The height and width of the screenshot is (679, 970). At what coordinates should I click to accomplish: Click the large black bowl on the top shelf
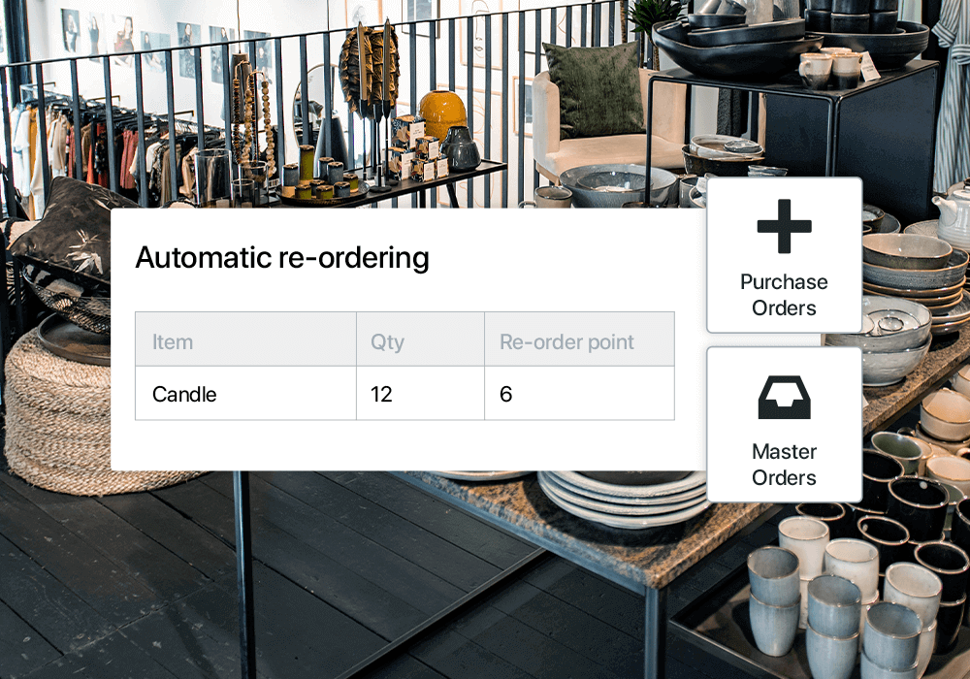[736, 47]
